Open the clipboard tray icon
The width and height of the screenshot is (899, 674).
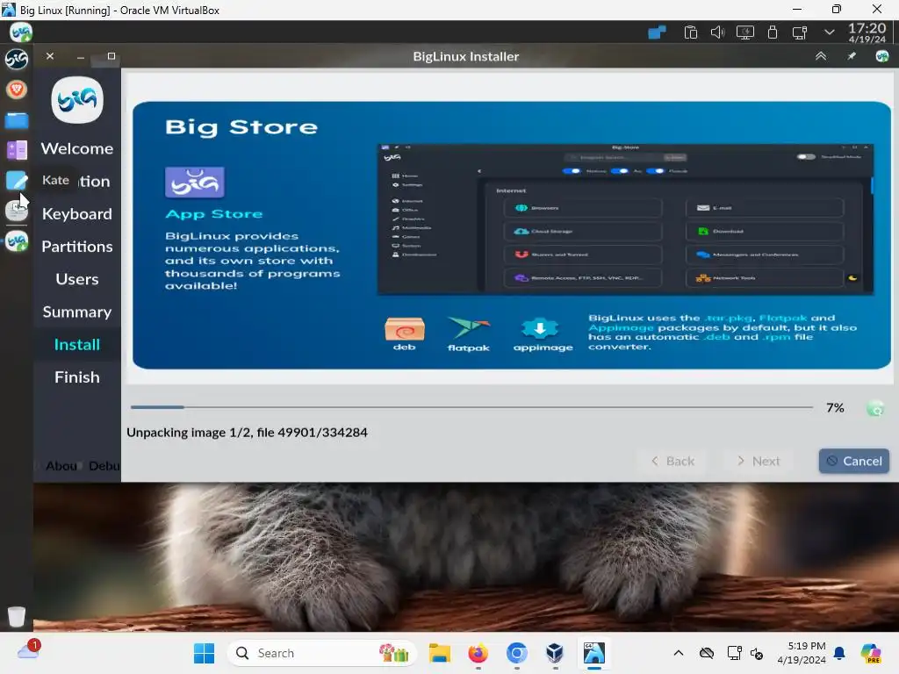click(690, 32)
